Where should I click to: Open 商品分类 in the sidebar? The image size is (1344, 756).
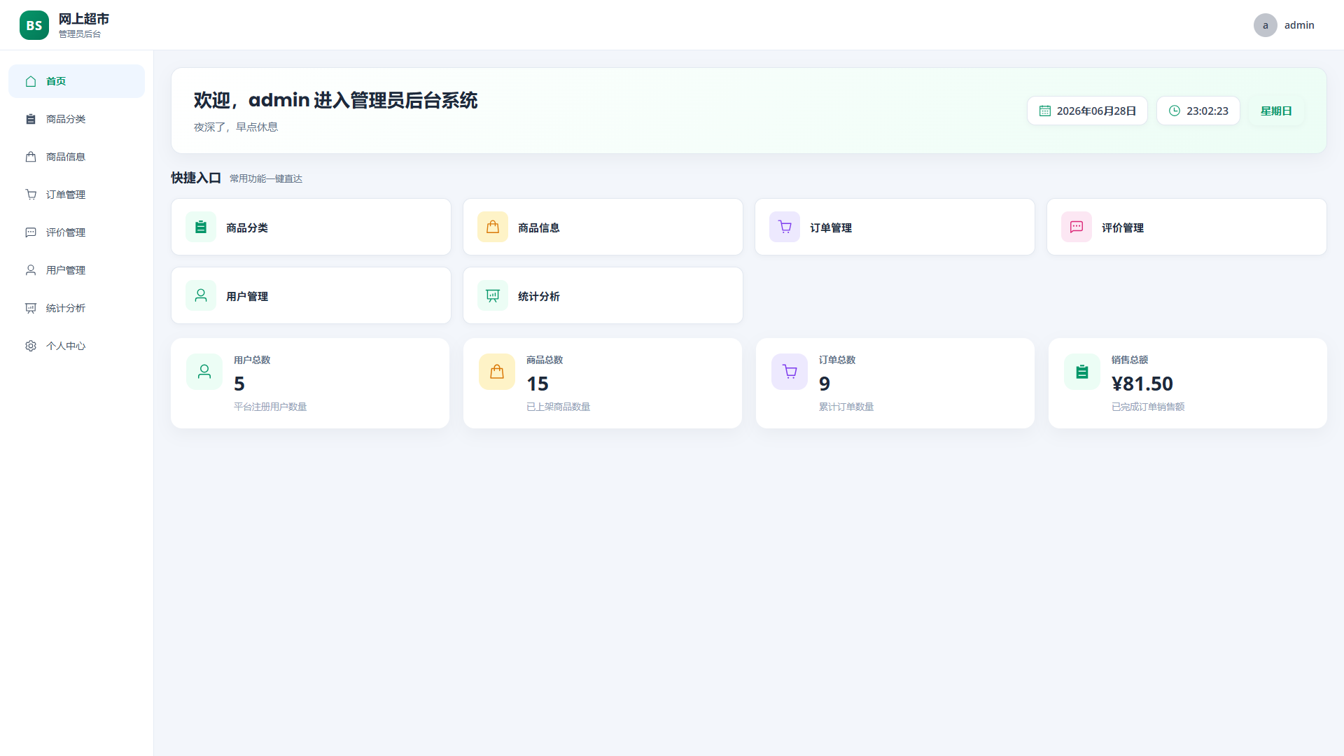point(77,119)
